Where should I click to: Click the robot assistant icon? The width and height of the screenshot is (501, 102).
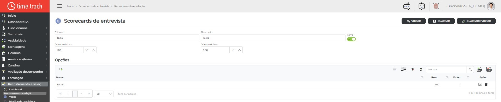coord(422,6)
